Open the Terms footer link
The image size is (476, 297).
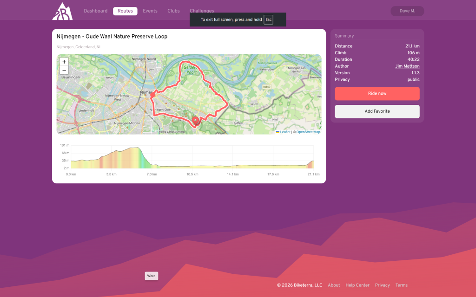click(401, 285)
